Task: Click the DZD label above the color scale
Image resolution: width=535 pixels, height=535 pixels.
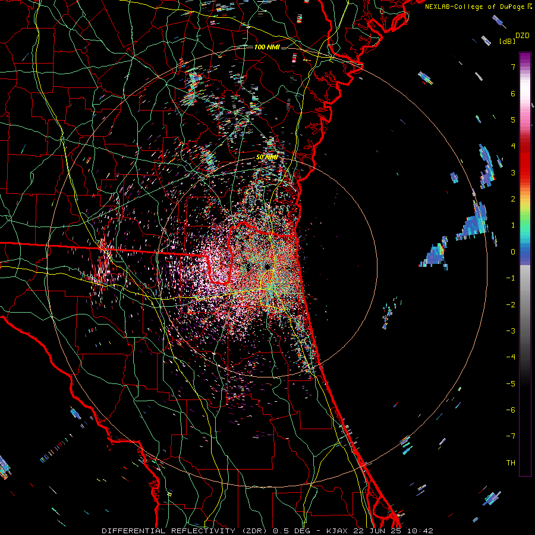Action: point(523,36)
